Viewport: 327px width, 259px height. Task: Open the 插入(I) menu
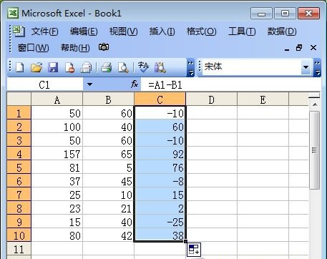click(x=162, y=31)
